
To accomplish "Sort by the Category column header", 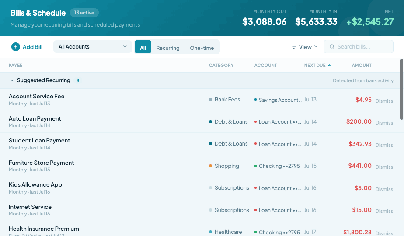I will pyautogui.click(x=221, y=66).
